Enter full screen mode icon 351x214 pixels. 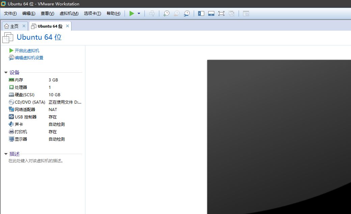pos(221,13)
